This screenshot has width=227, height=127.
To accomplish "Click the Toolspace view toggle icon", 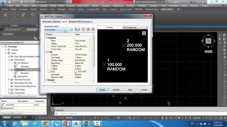I will point(35,38).
